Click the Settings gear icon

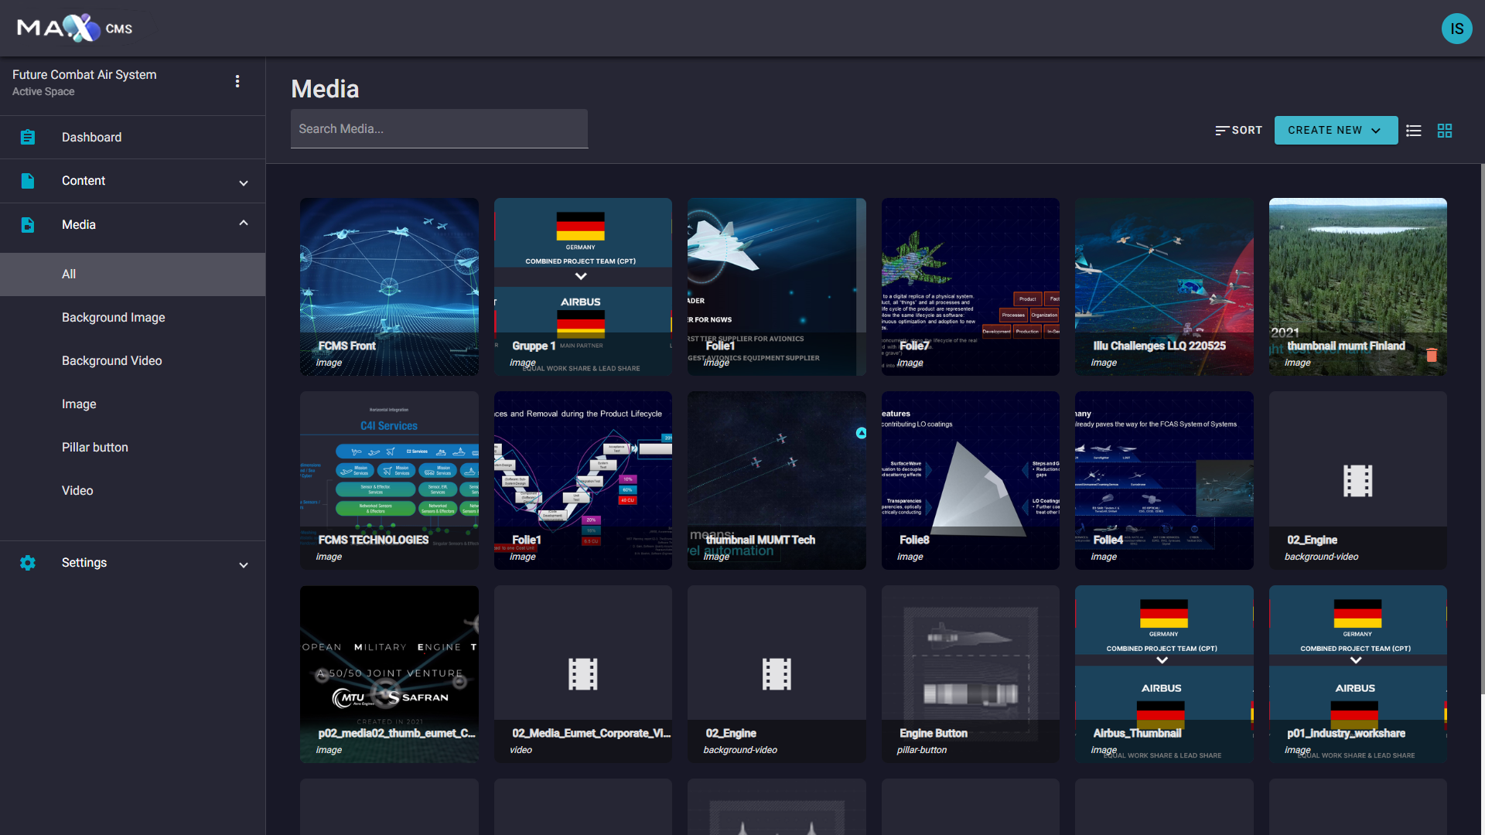pyautogui.click(x=28, y=563)
